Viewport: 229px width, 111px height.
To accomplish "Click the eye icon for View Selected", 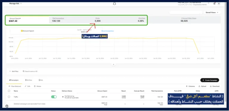I will point(9,86).
